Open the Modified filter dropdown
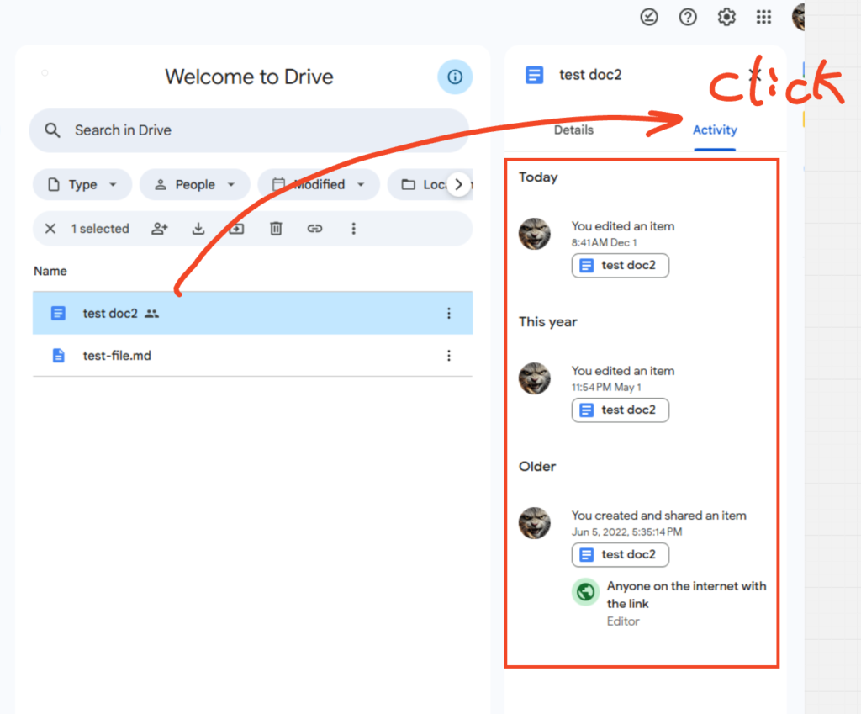This screenshot has height=714, width=861. tap(319, 185)
